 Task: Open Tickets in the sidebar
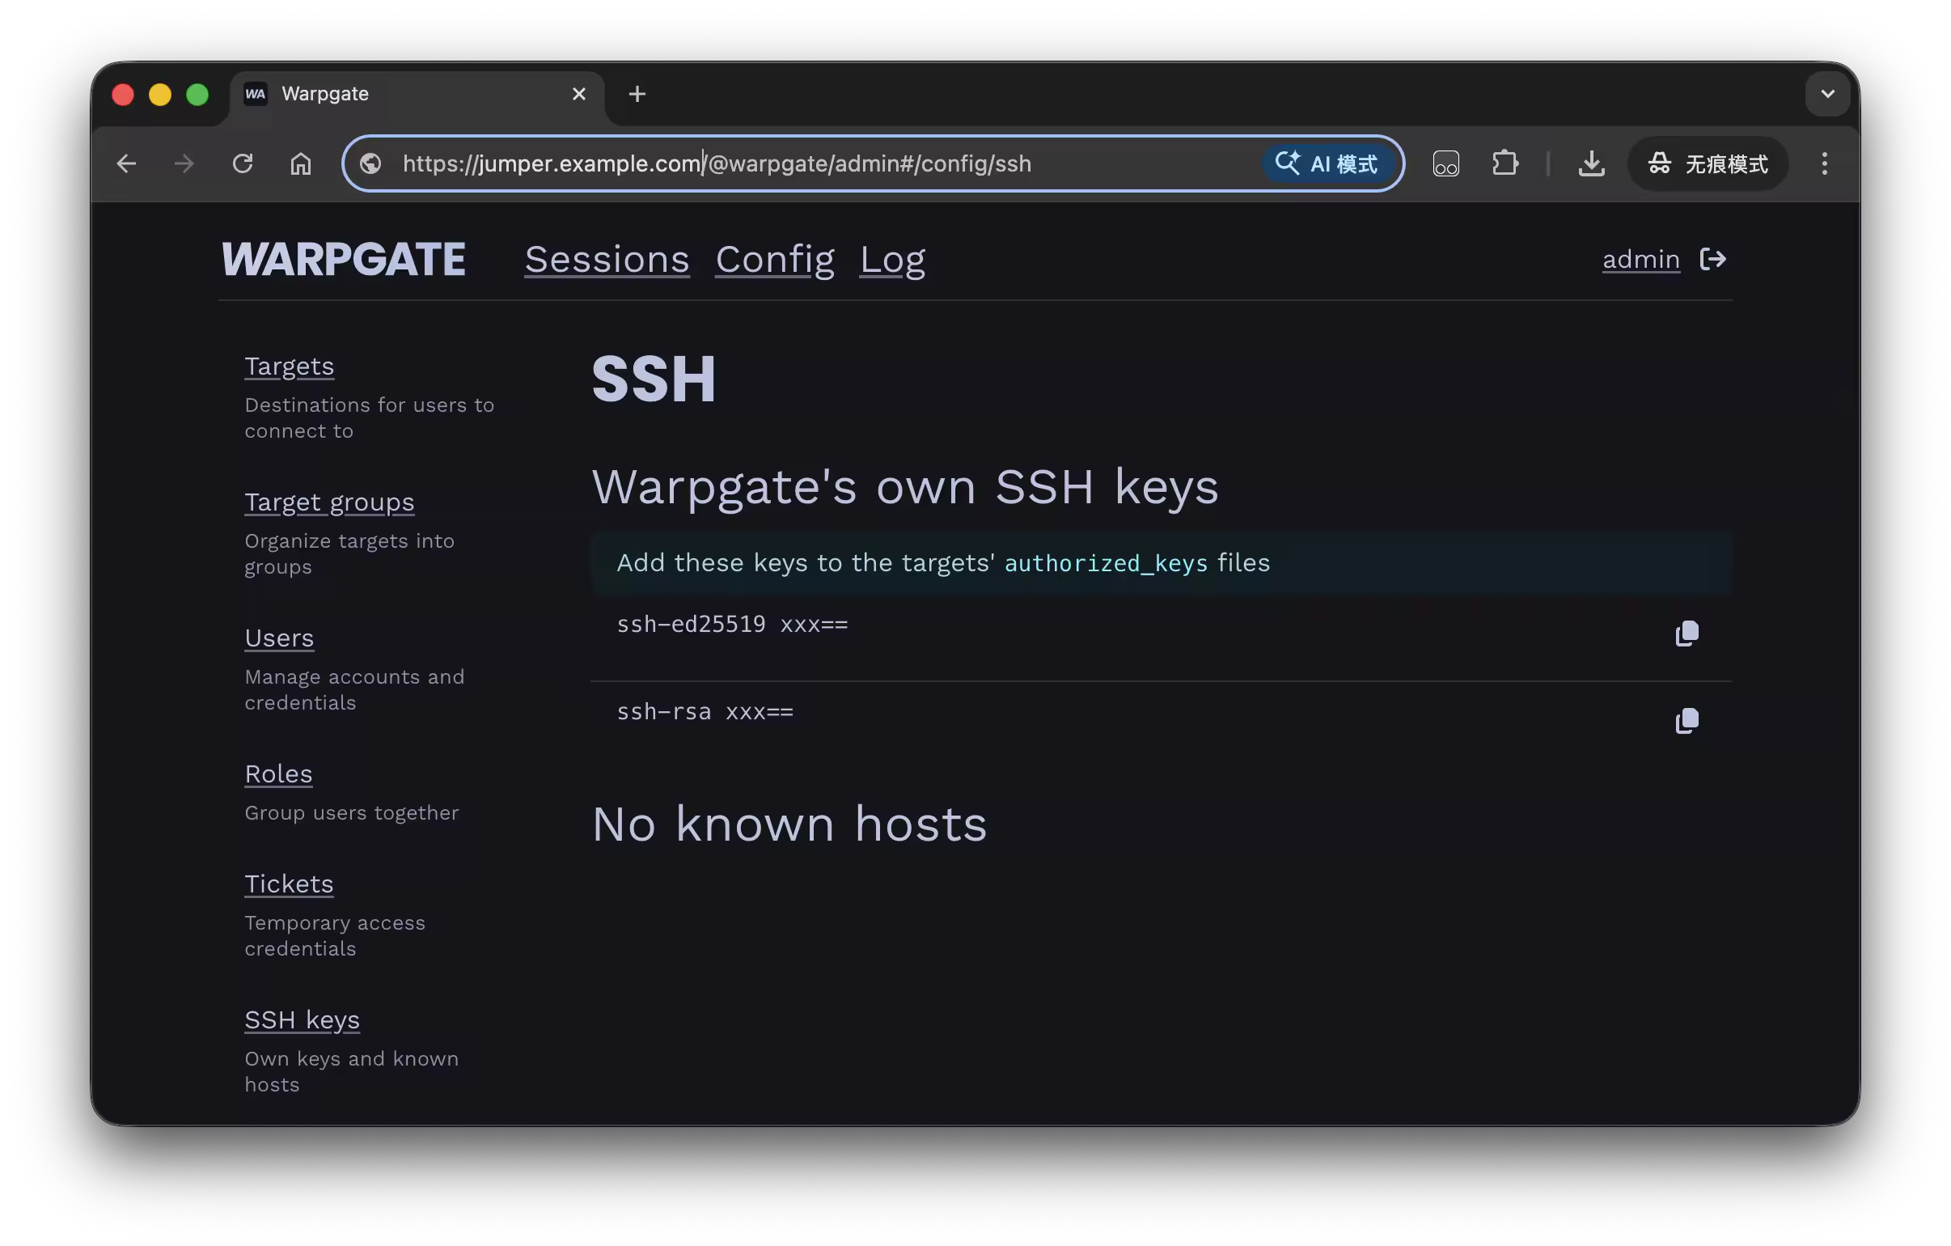click(x=289, y=884)
